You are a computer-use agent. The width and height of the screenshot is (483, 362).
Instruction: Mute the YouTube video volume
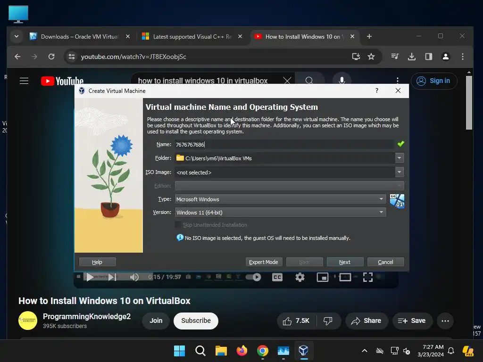point(134,277)
